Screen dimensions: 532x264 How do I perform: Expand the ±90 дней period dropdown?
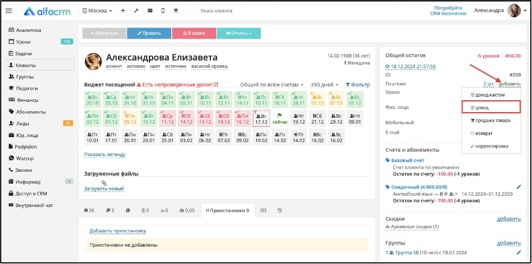(324, 85)
